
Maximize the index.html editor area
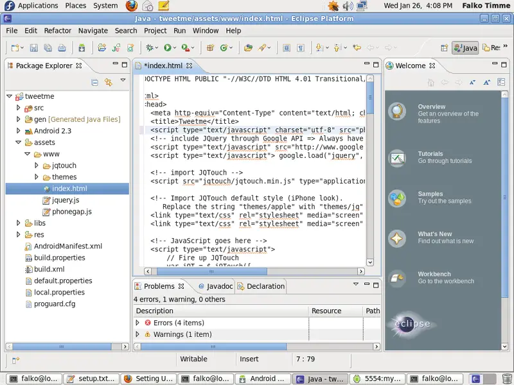click(376, 65)
